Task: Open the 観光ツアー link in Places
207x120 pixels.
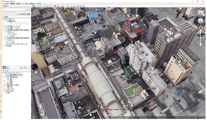Action: [x=13, y=21]
